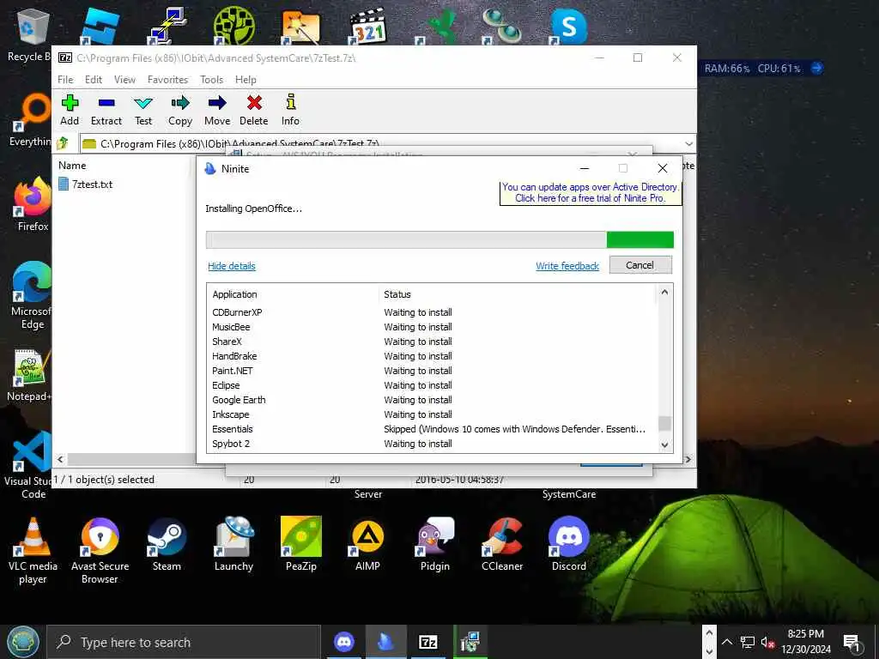The height and width of the screenshot is (659, 879).
Task: Run the Test tool in 7-Zip
Action: (143, 111)
